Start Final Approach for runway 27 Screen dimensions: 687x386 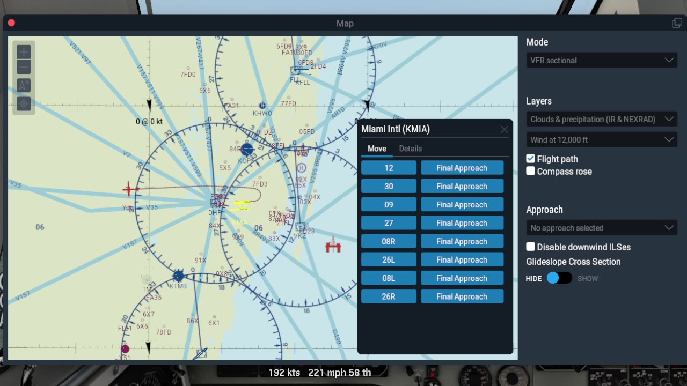click(x=462, y=223)
